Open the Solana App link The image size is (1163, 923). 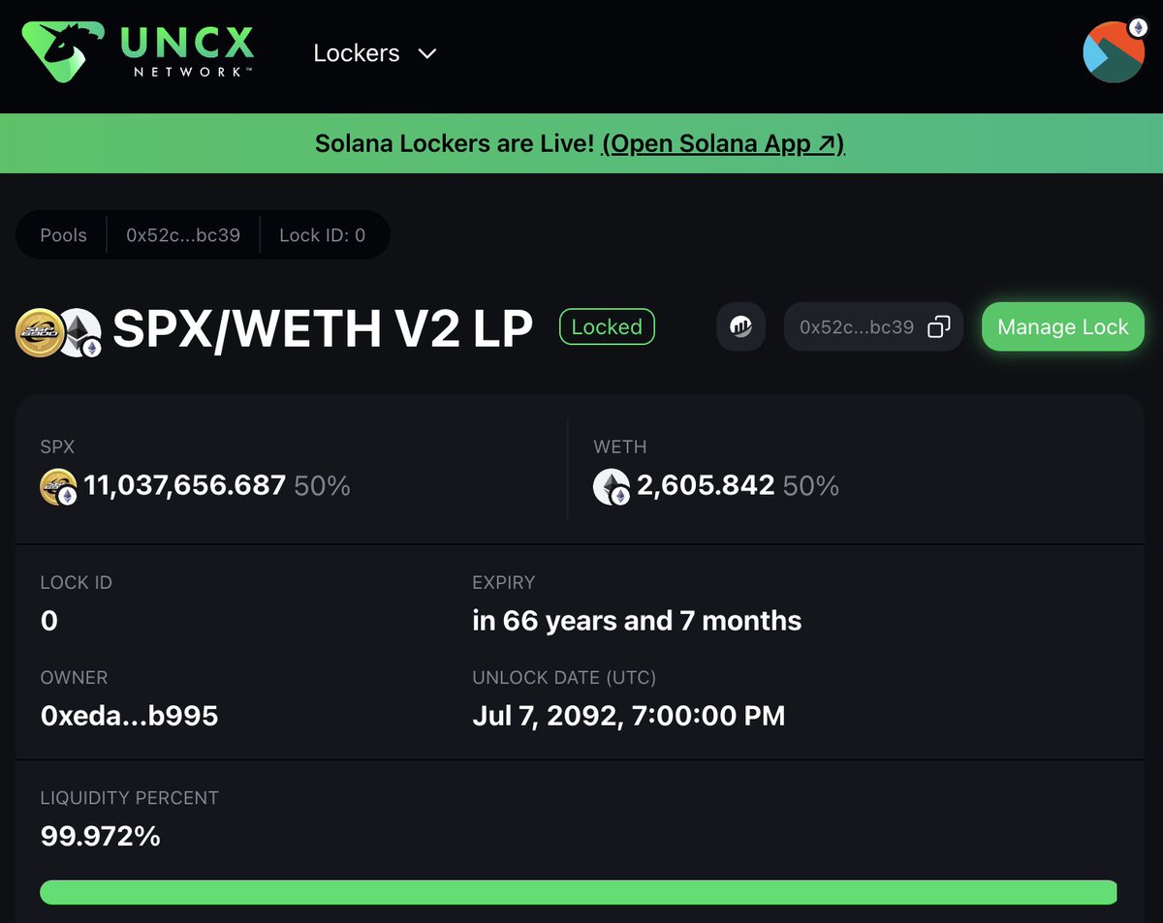tap(723, 144)
